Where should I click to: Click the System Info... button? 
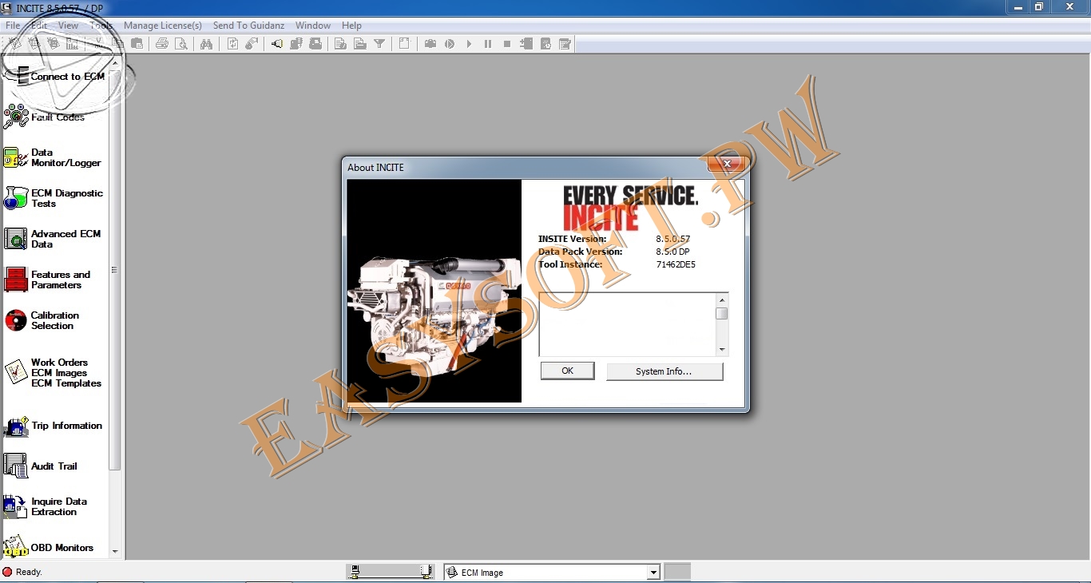(665, 371)
